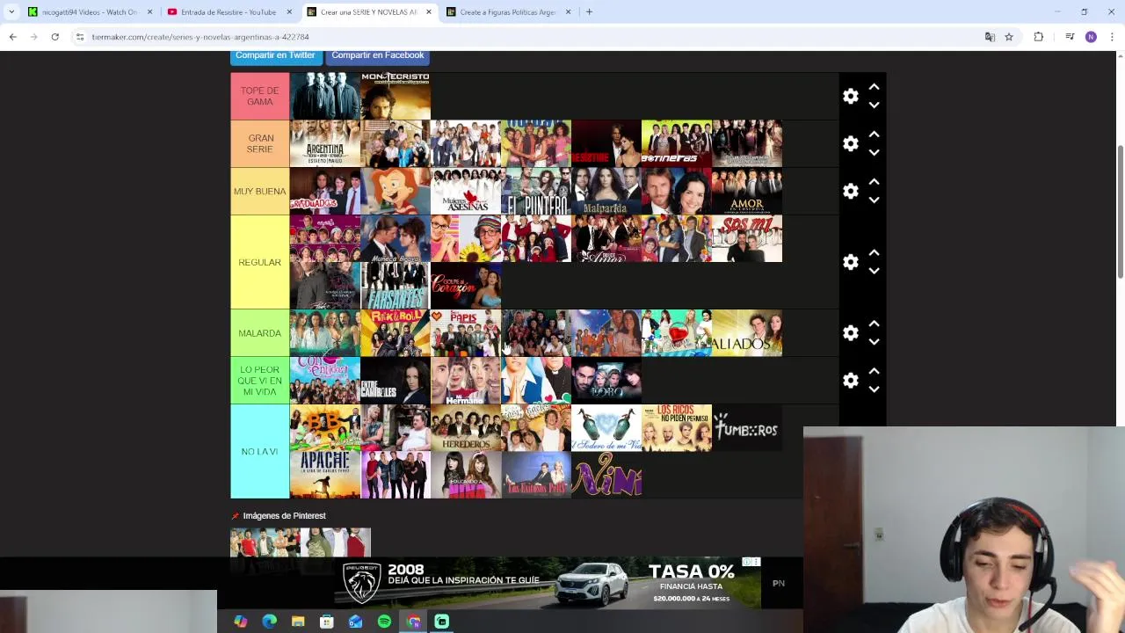The height and width of the screenshot is (633, 1125).
Task: Open Microsoft Store from the taskbar
Action: click(326, 622)
